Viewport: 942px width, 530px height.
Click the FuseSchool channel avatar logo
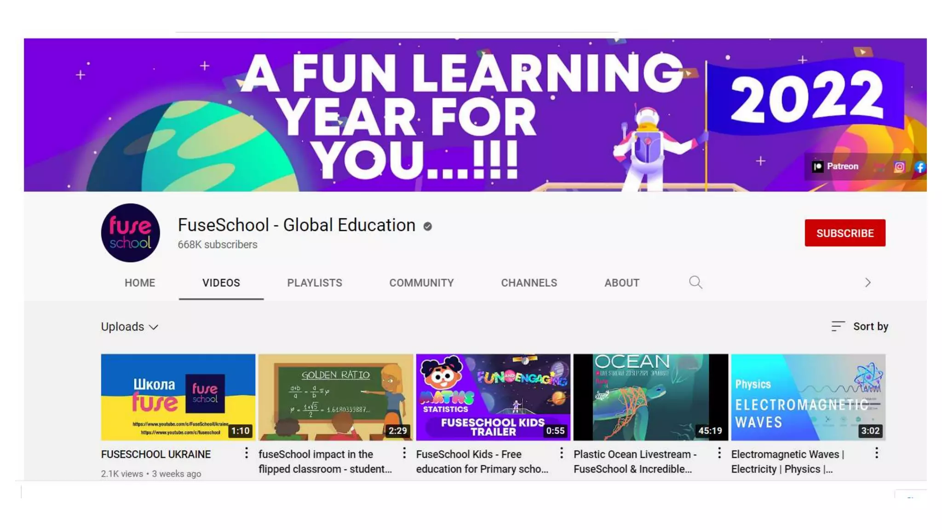point(131,233)
